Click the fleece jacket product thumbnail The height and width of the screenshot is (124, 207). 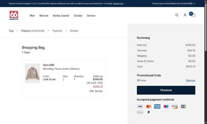click(32, 73)
